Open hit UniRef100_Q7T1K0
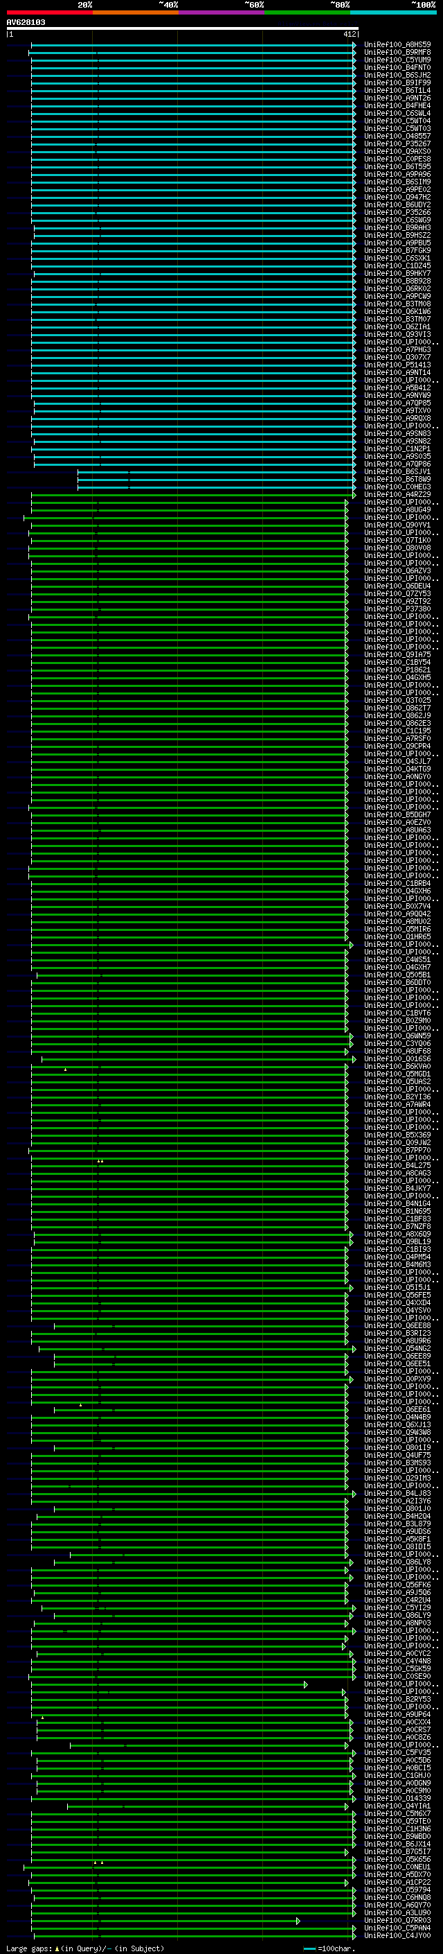 (x=397, y=540)
